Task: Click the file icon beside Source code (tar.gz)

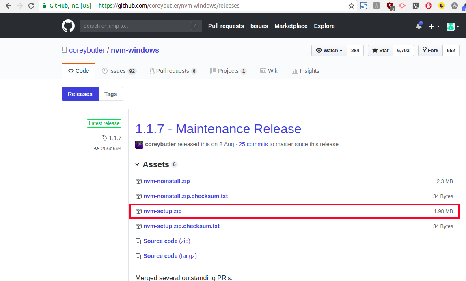Action: click(x=138, y=256)
